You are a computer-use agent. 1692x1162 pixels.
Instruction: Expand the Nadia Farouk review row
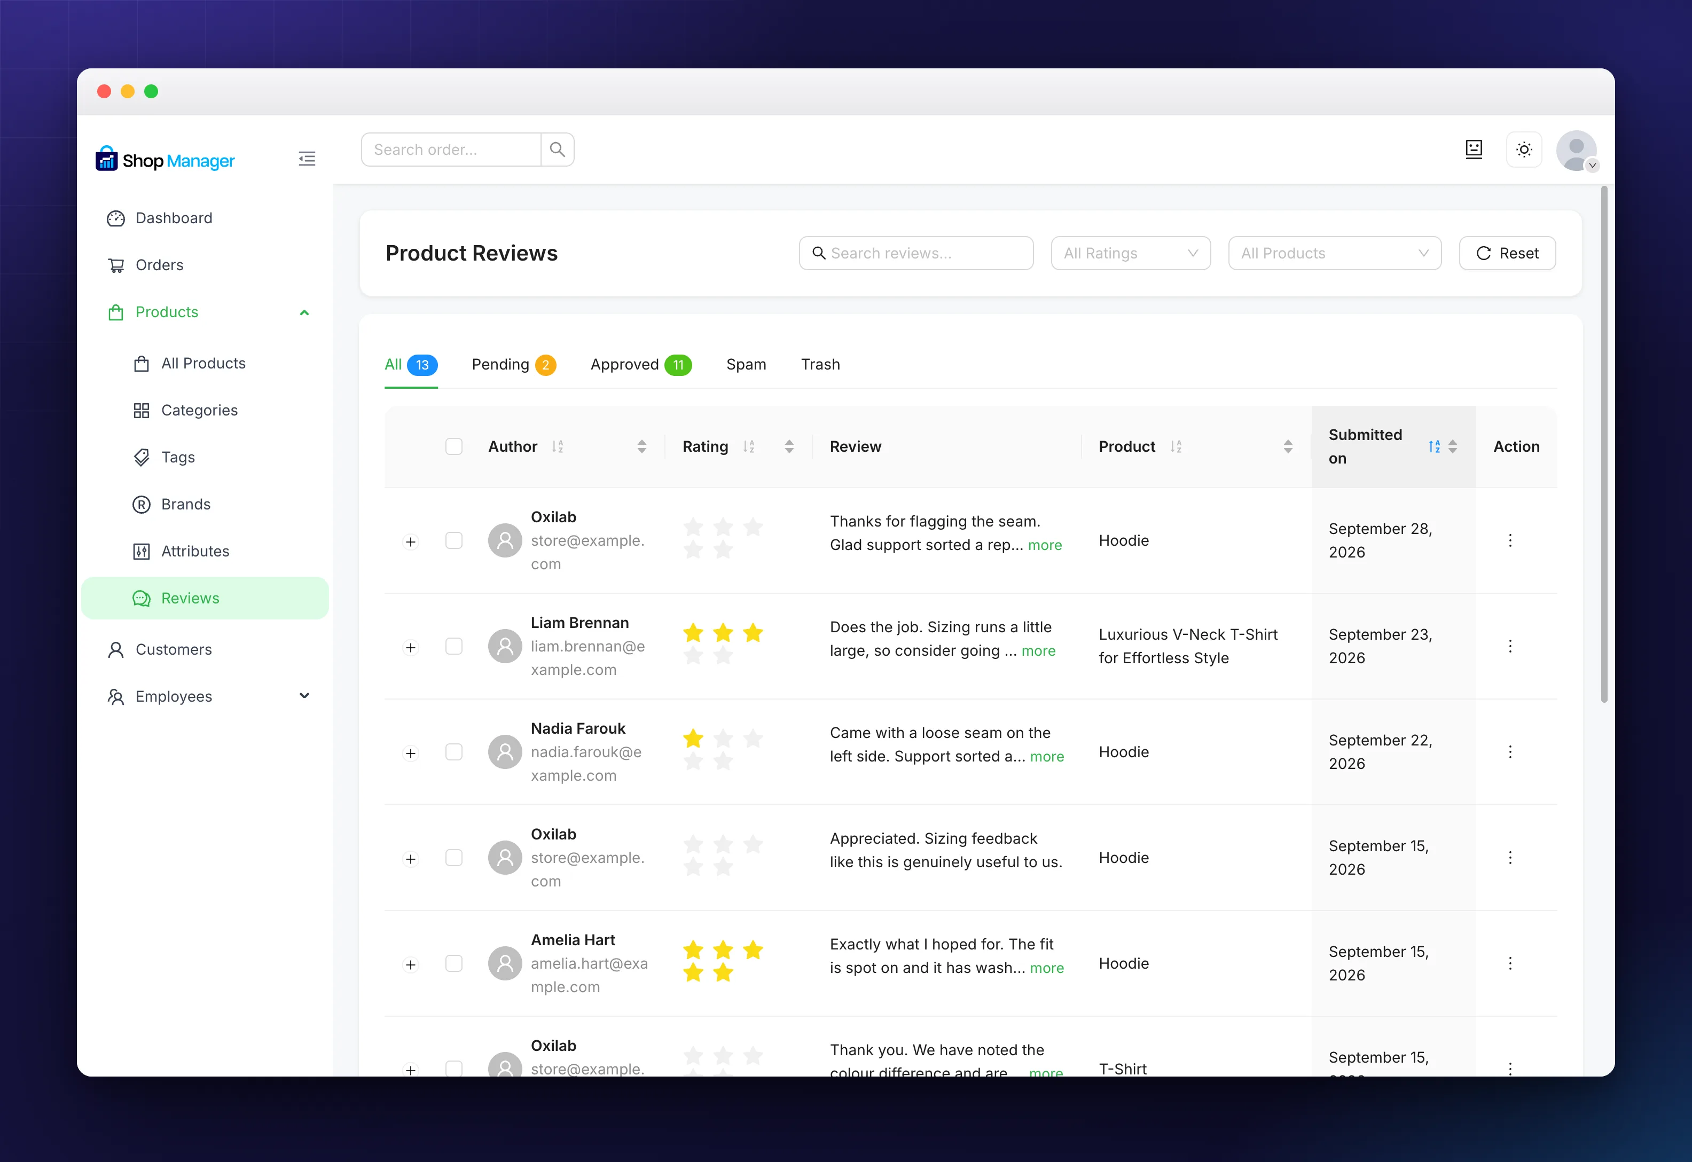pyautogui.click(x=411, y=753)
